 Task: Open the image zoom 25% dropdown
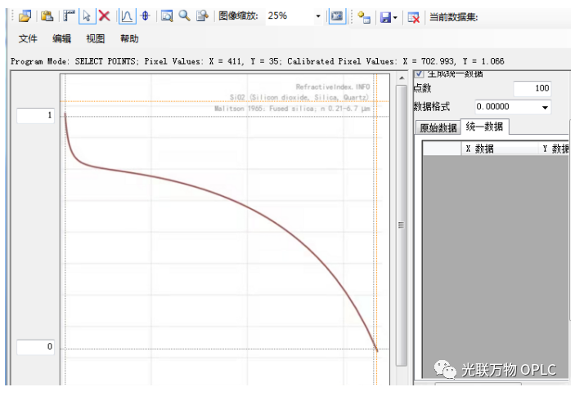click(x=318, y=16)
